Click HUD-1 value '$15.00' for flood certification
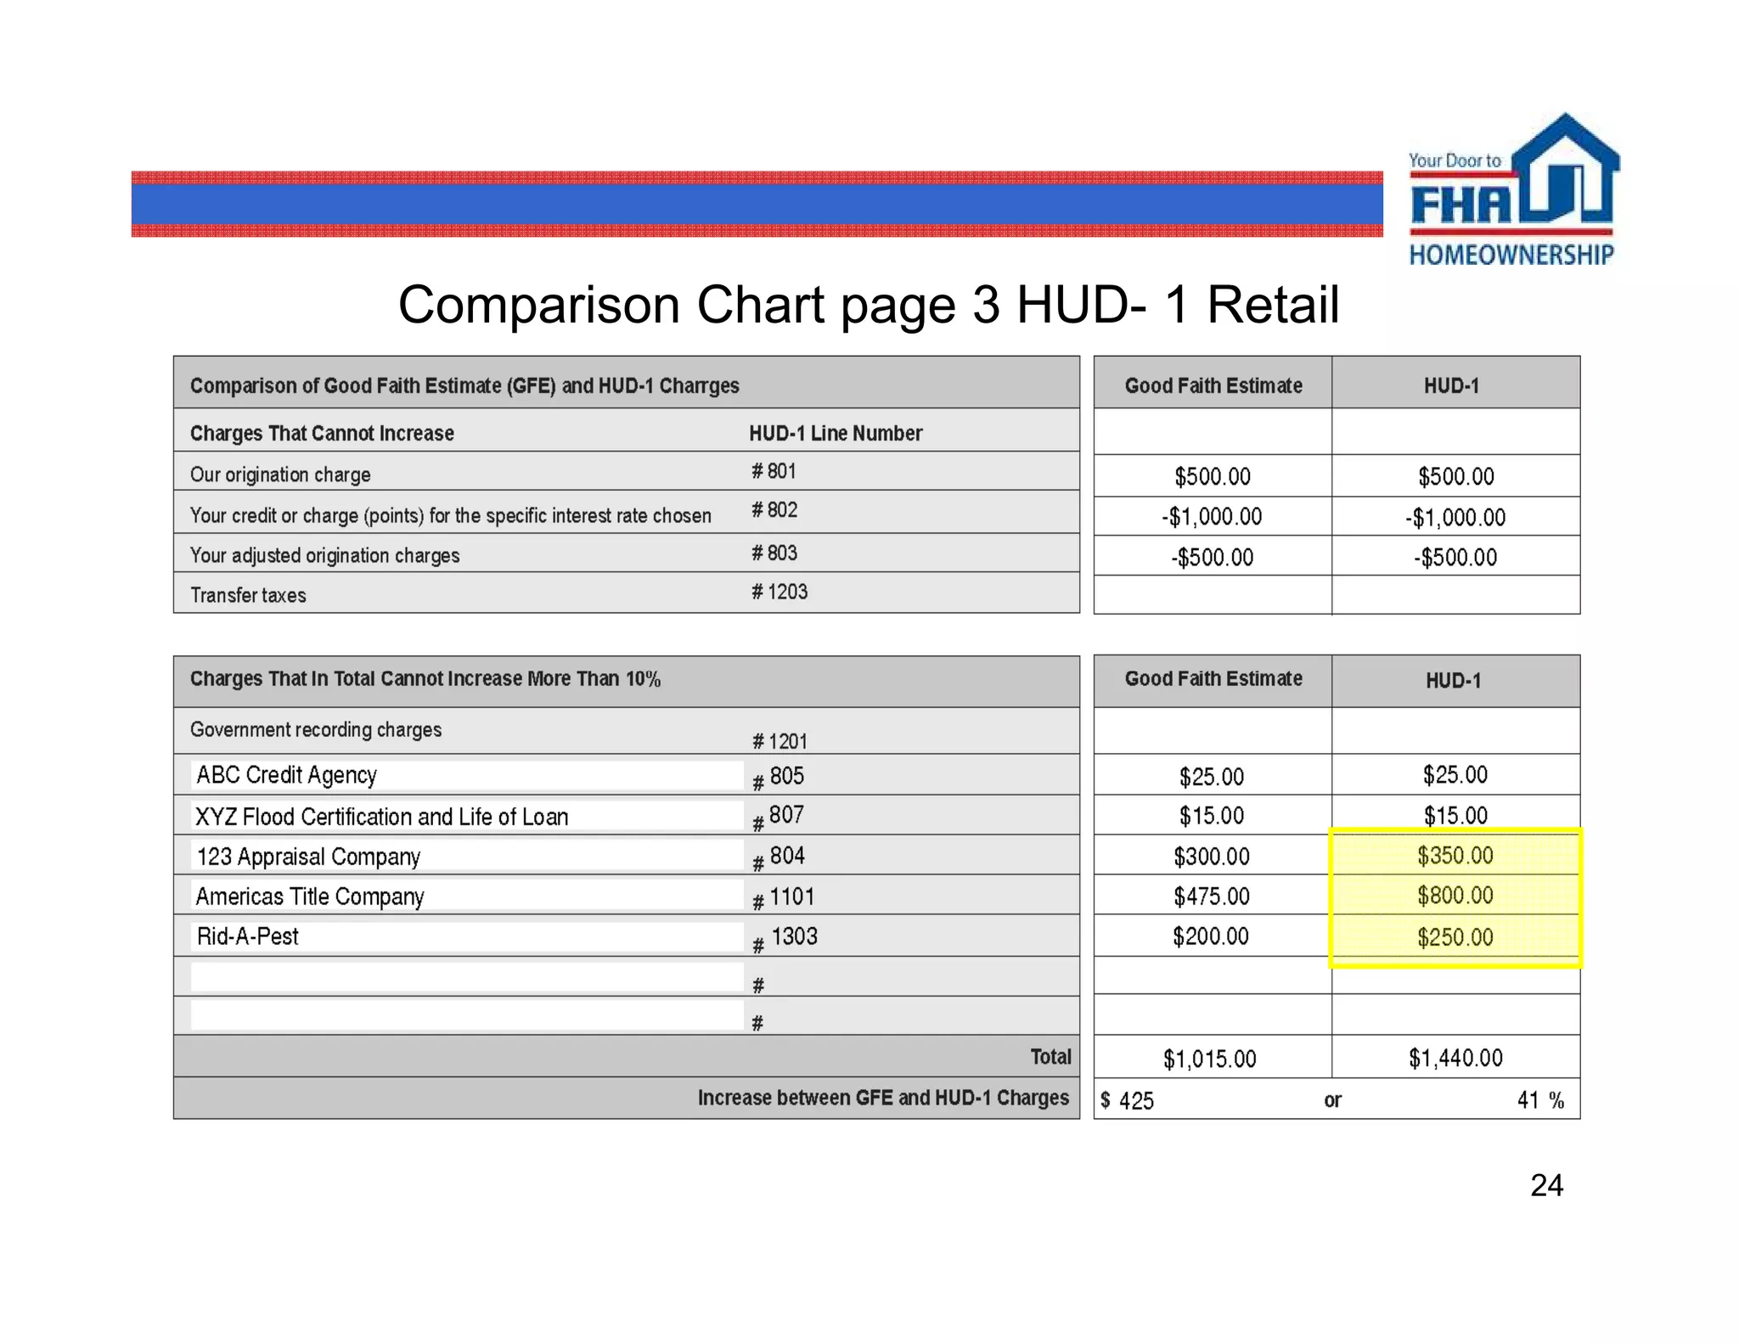 click(x=1455, y=816)
